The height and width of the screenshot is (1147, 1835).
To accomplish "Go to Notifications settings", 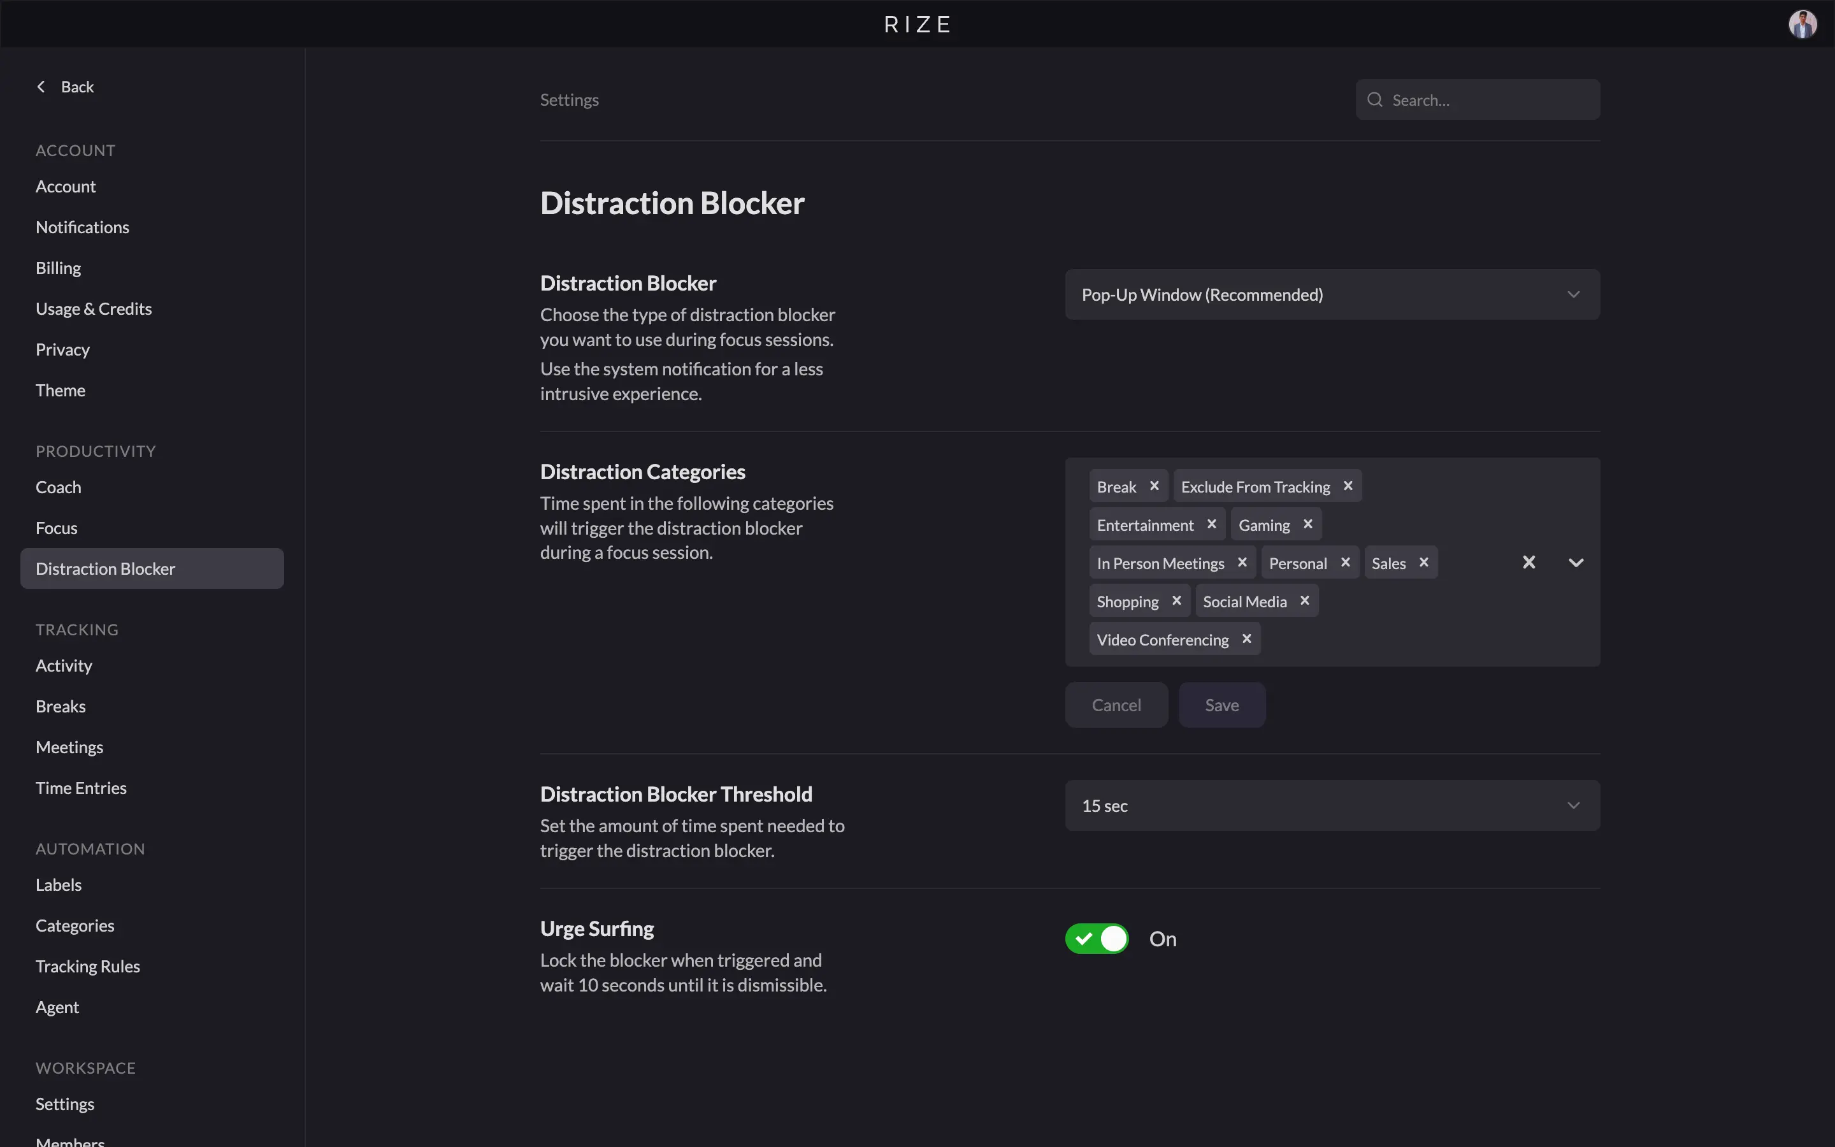I will tap(82, 227).
